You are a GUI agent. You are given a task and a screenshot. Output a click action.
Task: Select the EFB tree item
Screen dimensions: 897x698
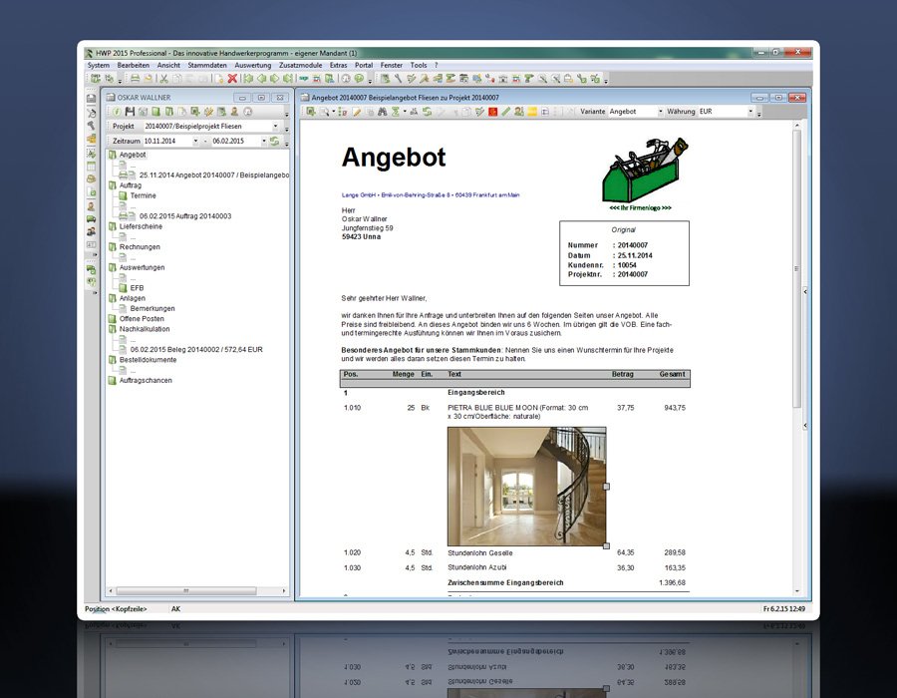point(137,288)
